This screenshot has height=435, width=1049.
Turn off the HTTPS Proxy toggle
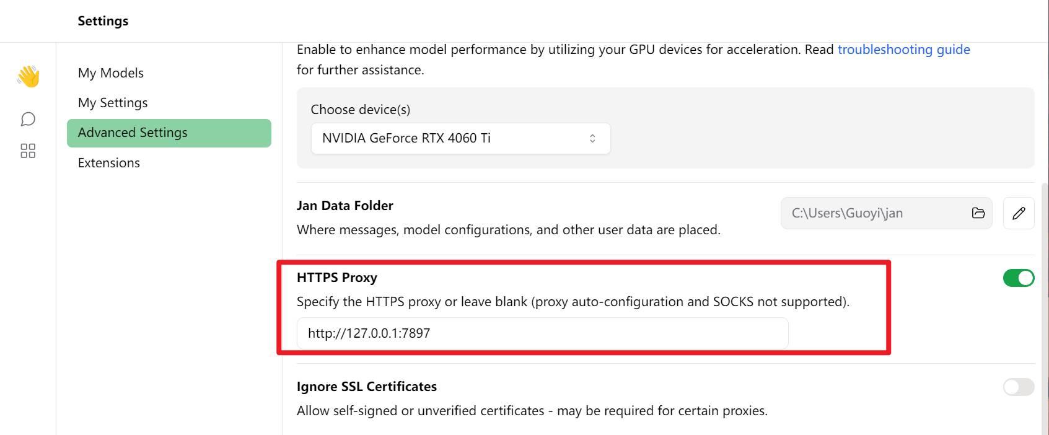pyautogui.click(x=1019, y=278)
